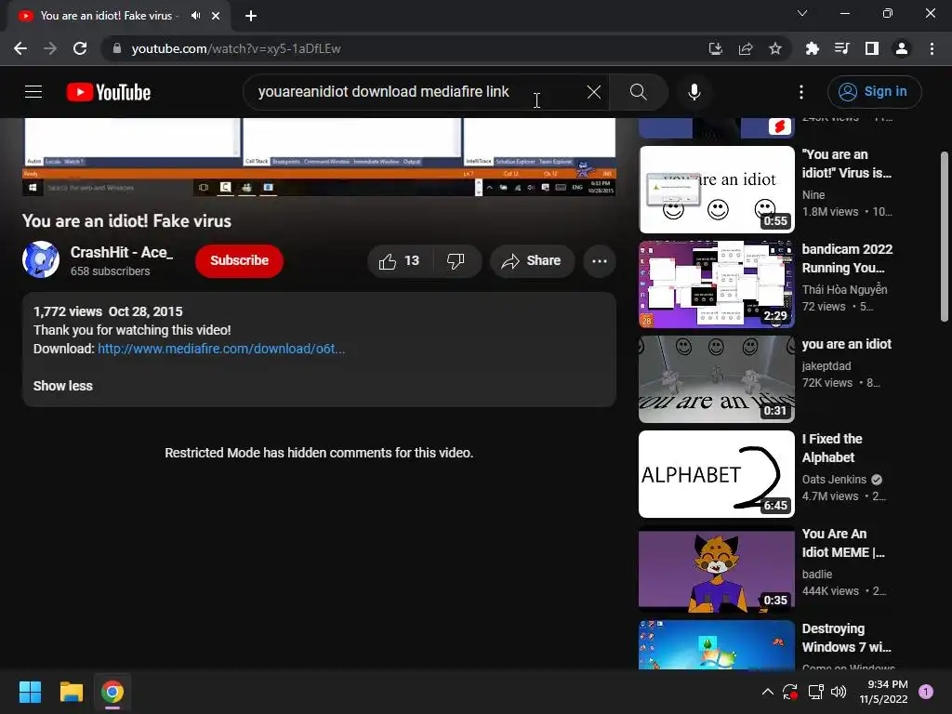Open jakeptdad 'you are an idiot' thumbnail
Screen dimensions: 952x714
717,379
